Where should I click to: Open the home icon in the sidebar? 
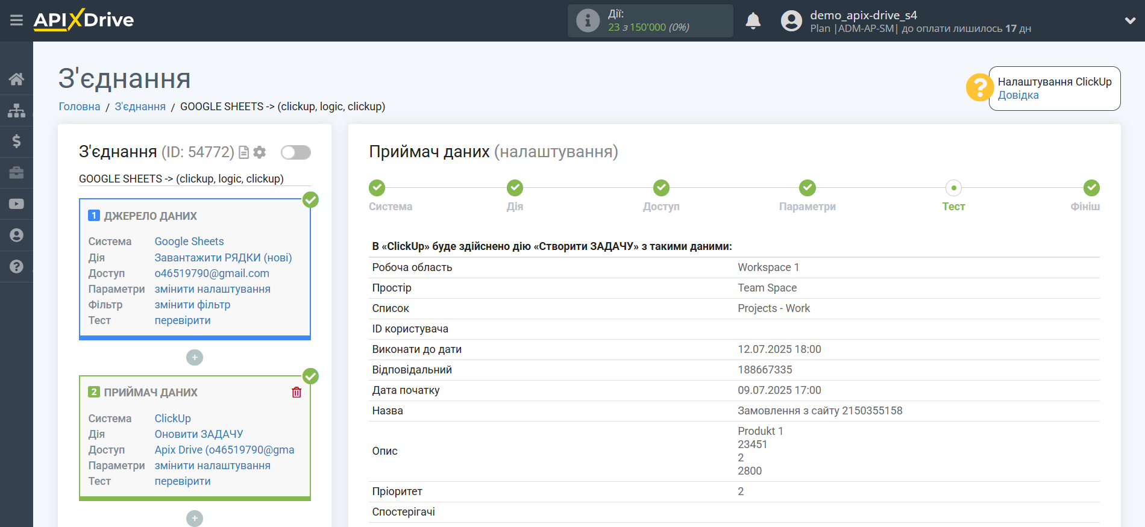[16, 79]
